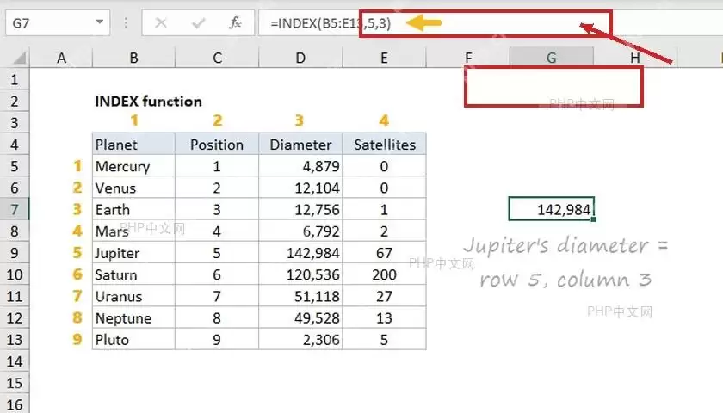
Task: Click Mars diameter value 6,792
Action: pos(300,231)
